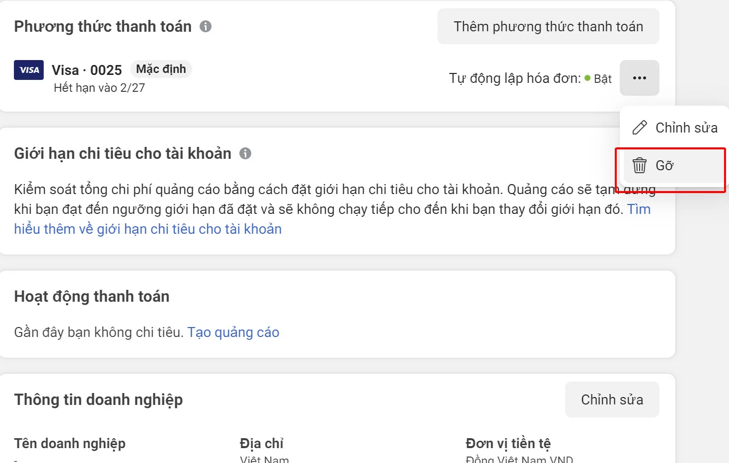Viewport: 729px width, 463px height.
Task: Click the Visa card logo icon
Action: pos(28,70)
